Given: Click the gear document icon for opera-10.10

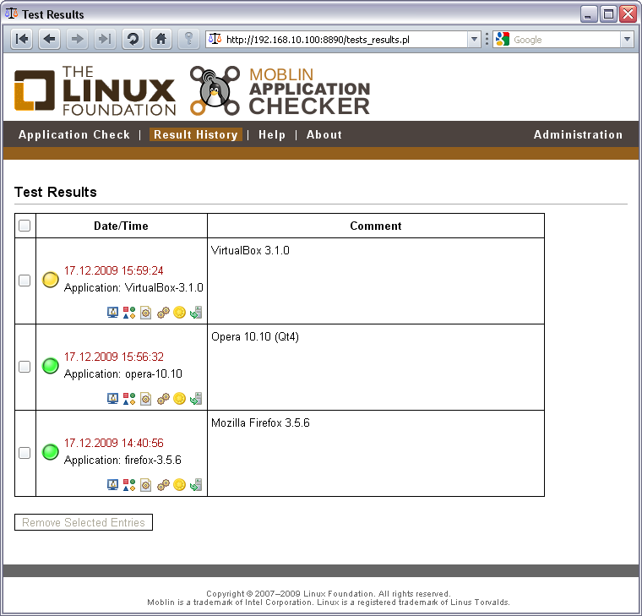Looking at the screenshot, I should pos(146,399).
